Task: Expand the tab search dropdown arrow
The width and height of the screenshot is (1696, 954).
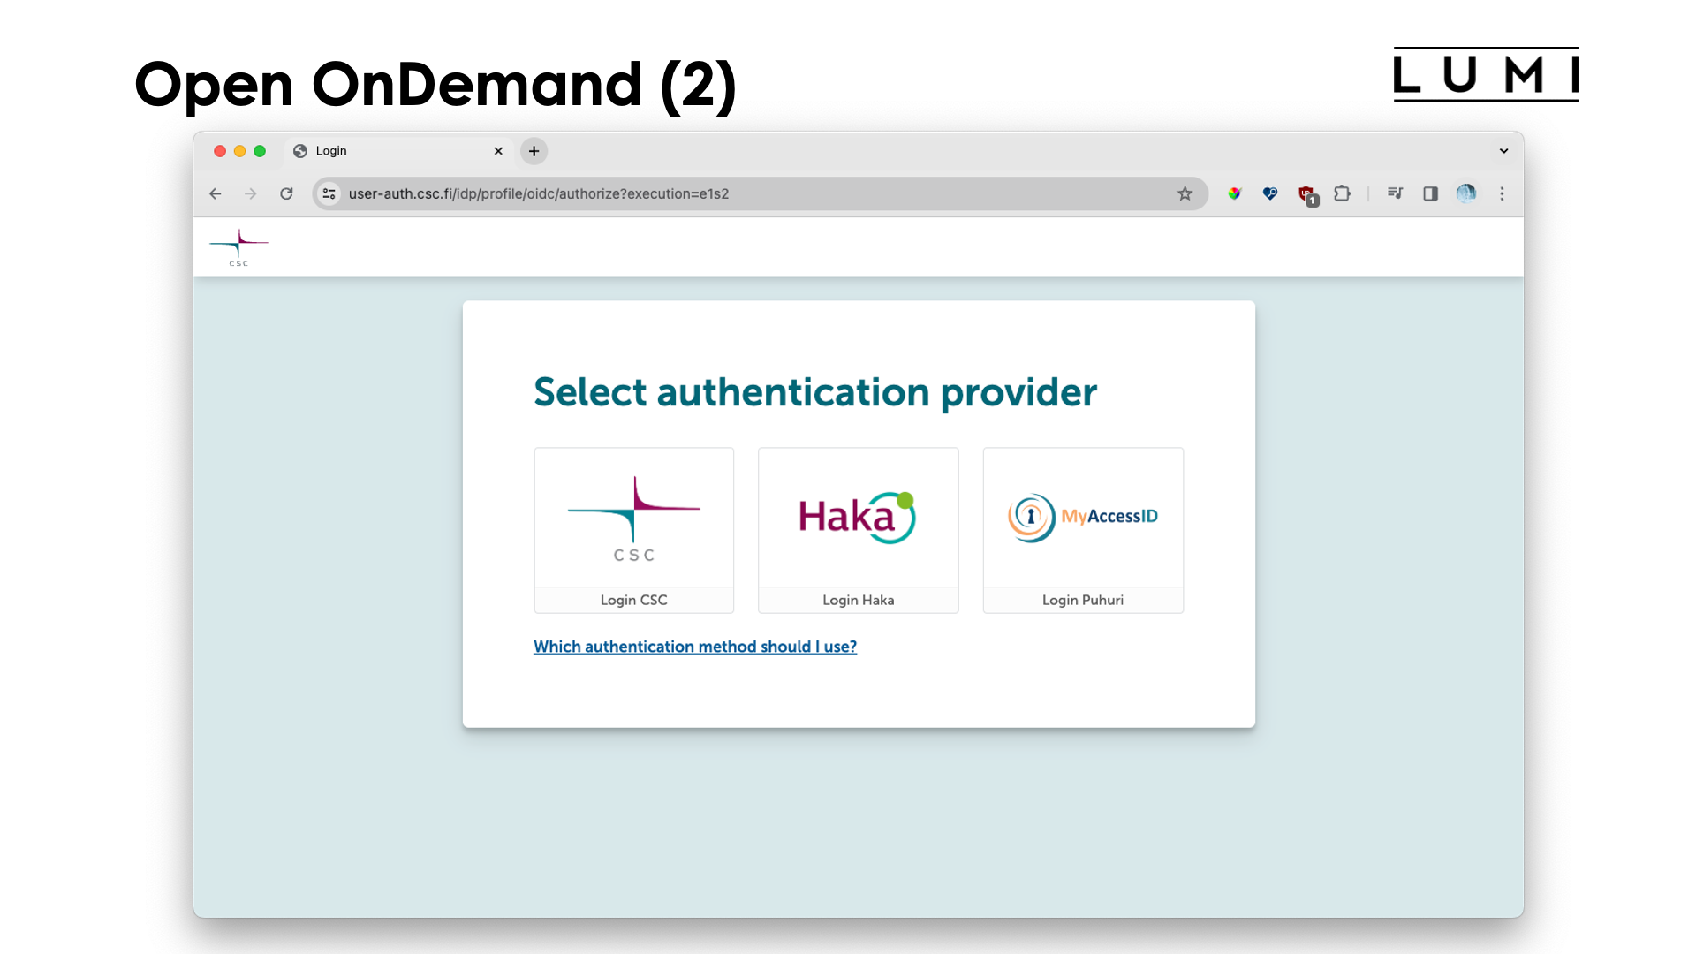Action: tap(1503, 151)
